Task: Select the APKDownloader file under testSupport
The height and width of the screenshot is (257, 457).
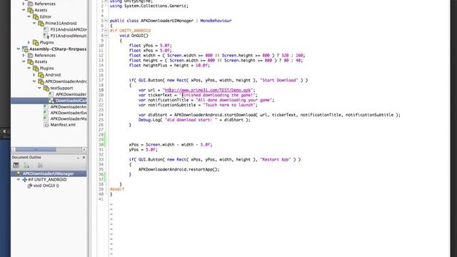Action: [71, 94]
